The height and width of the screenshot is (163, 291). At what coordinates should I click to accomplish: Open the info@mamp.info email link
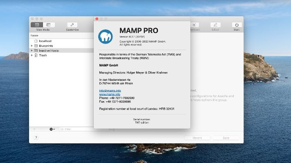pos(110,90)
